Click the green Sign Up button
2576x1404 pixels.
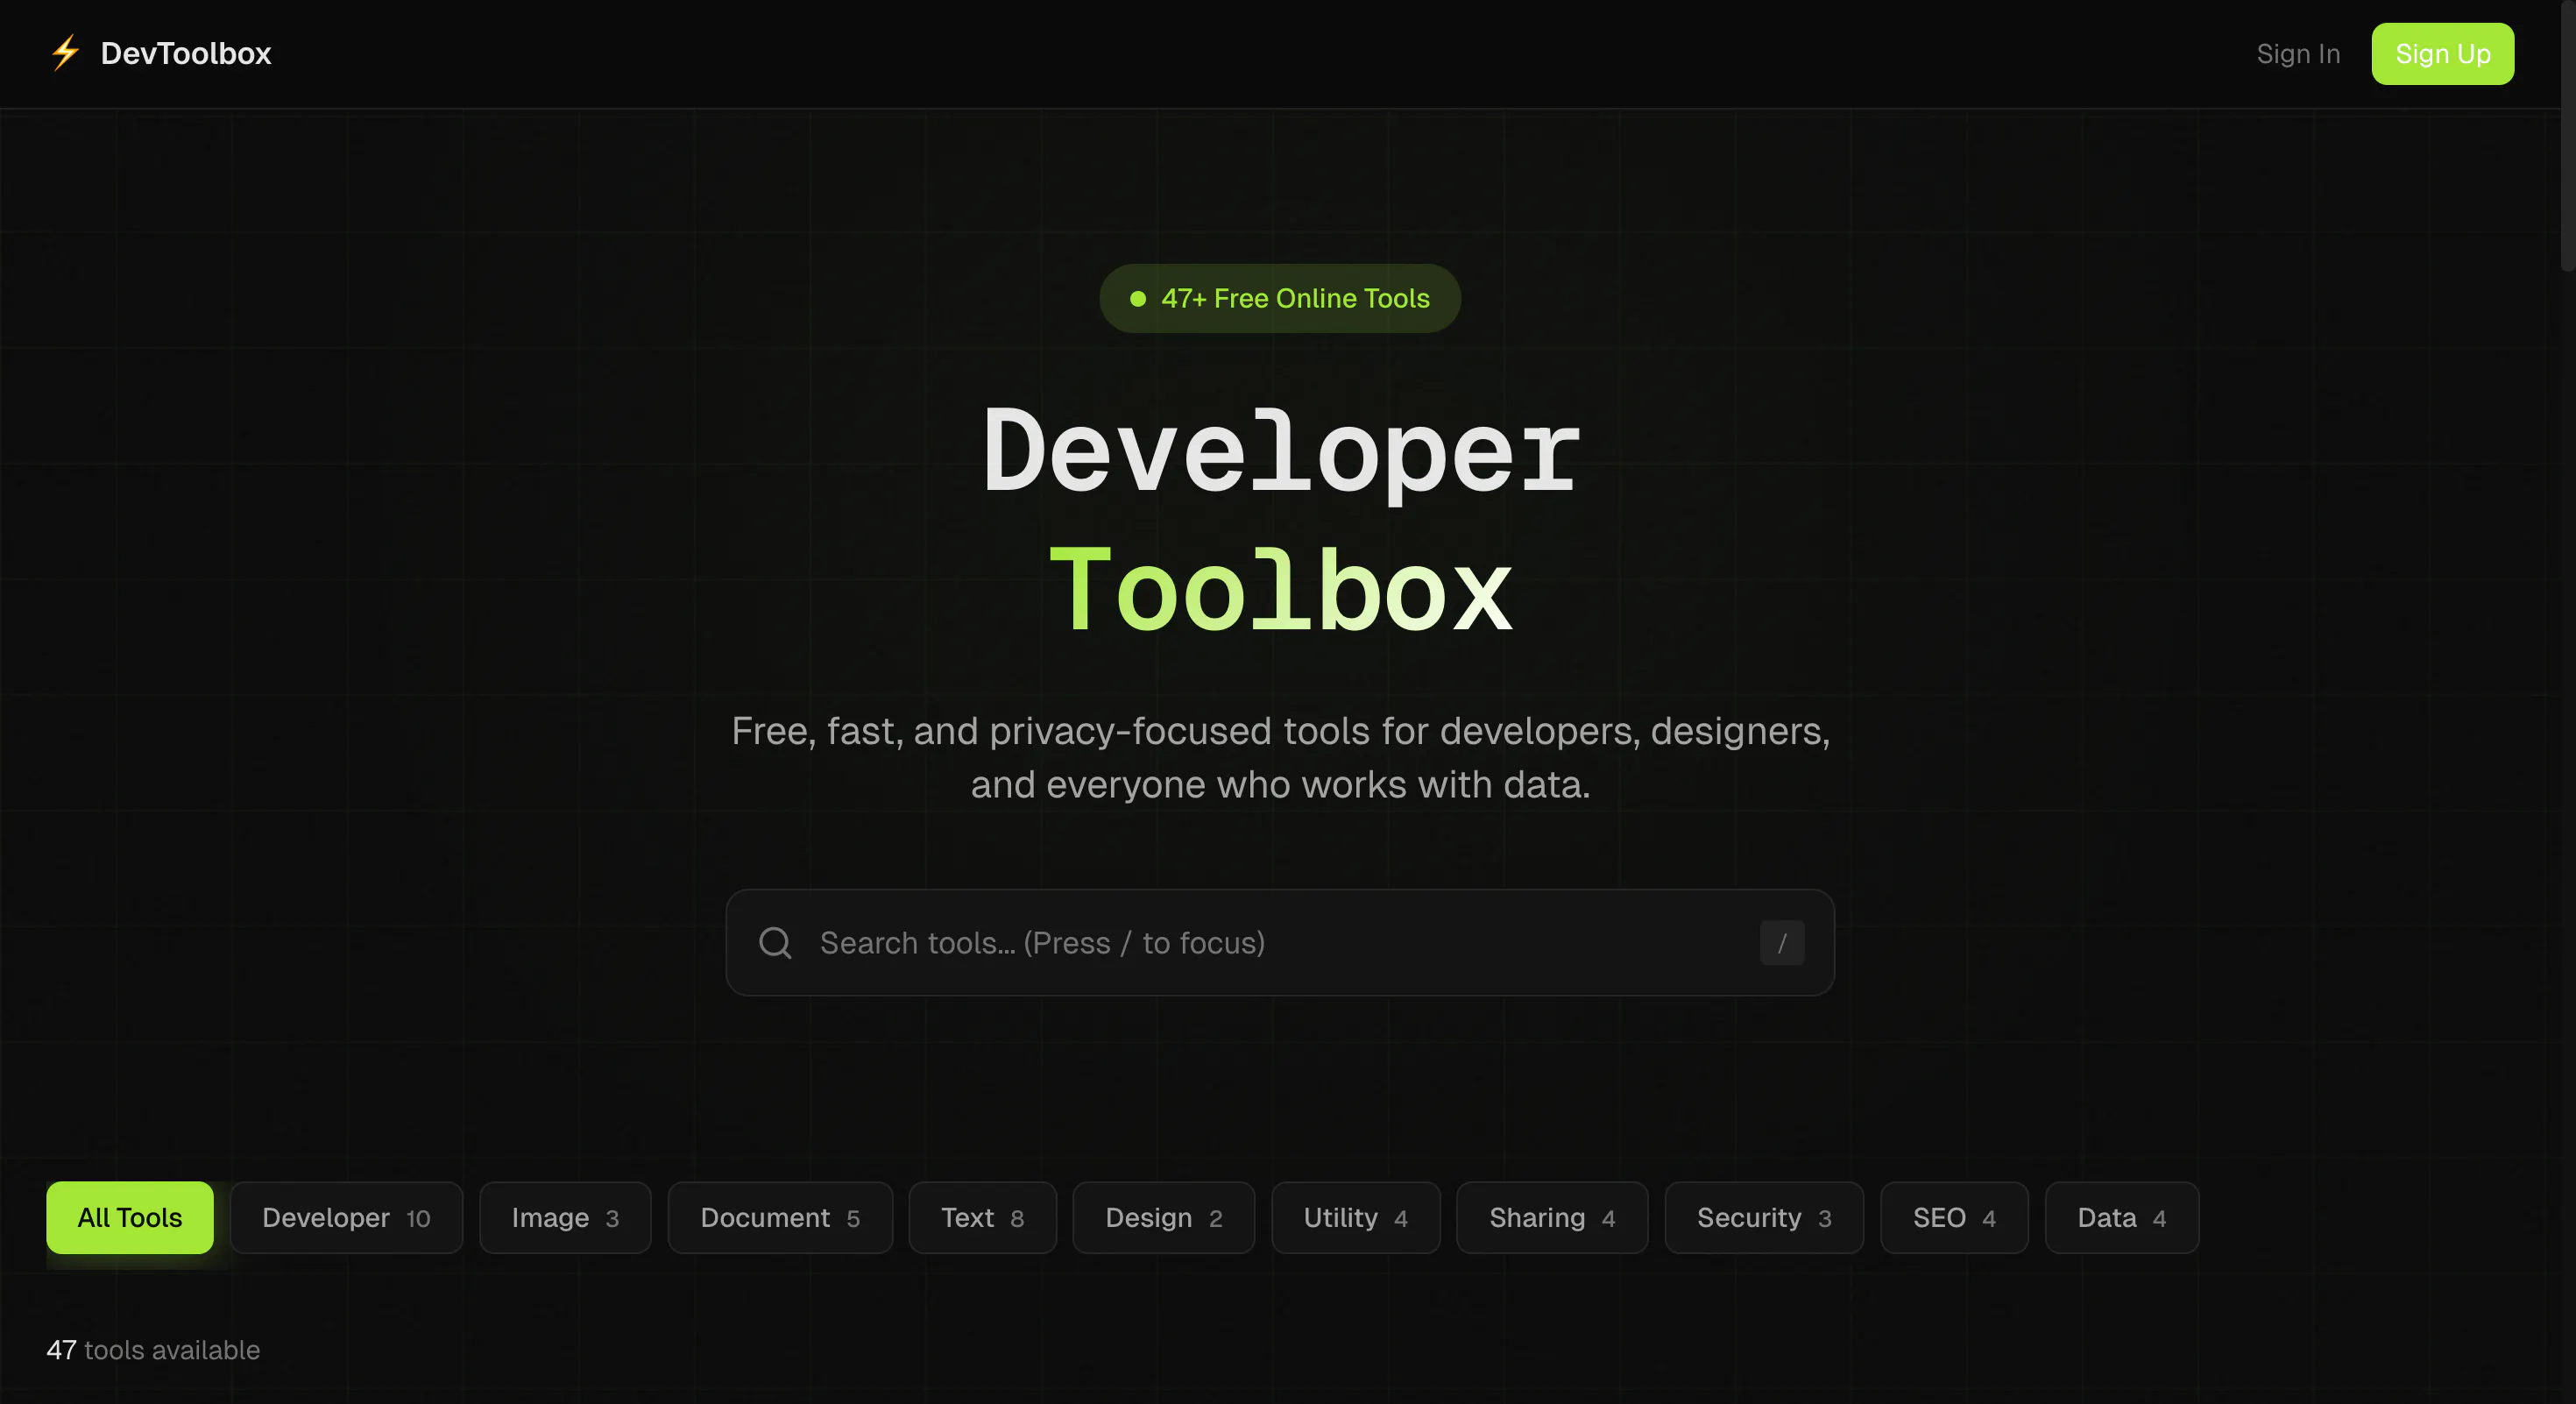pos(2442,54)
